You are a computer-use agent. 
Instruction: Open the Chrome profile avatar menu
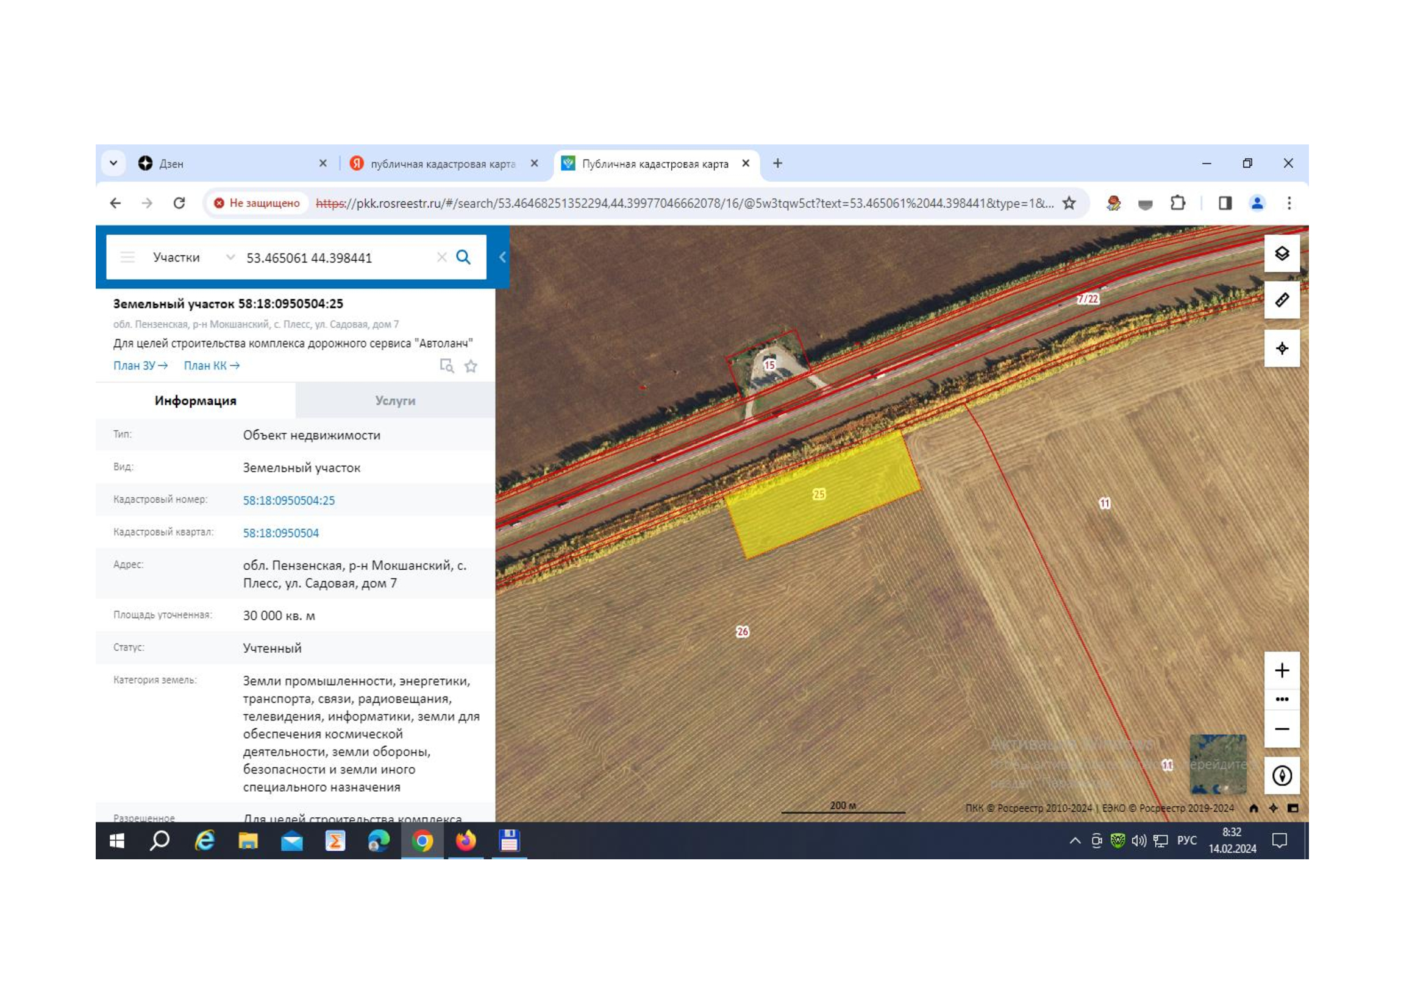tap(1257, 203)
